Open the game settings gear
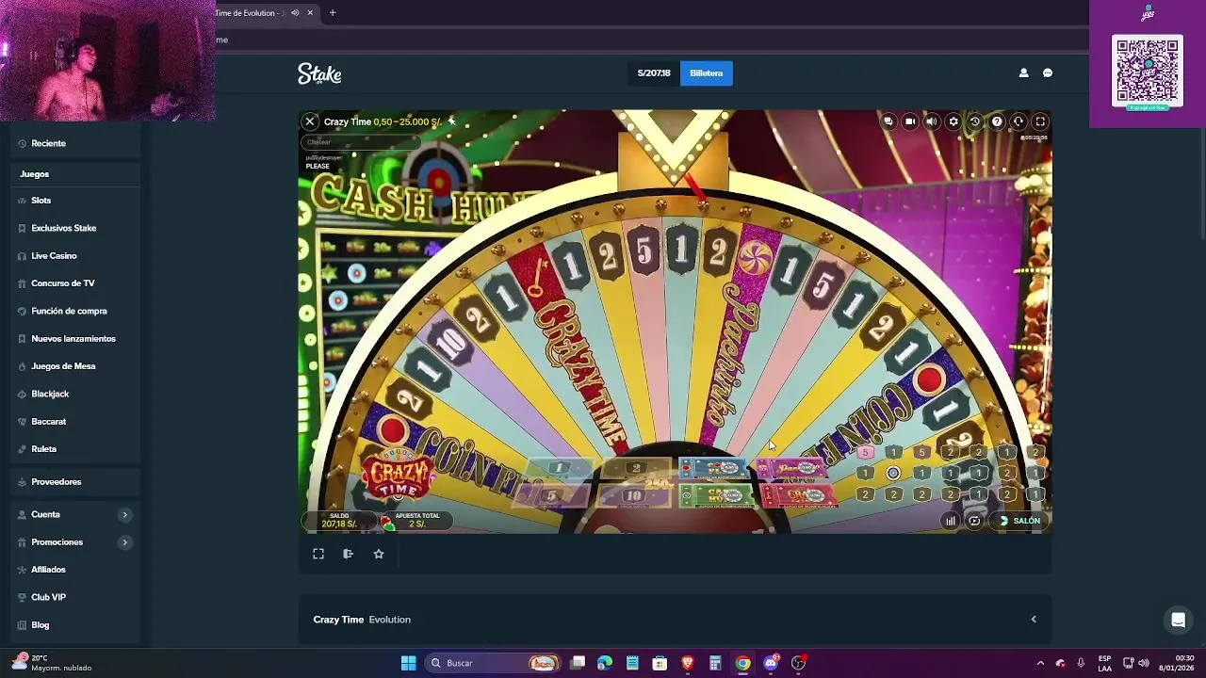 953,121
